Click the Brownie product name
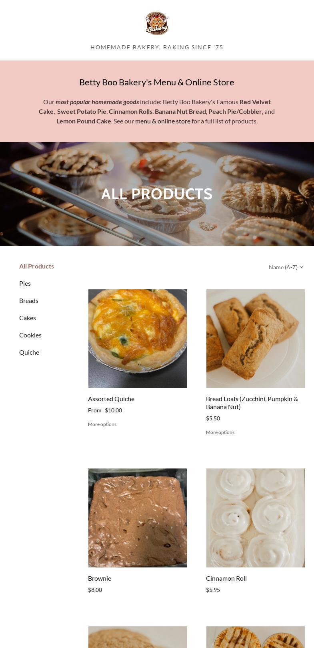This screenshot has height=648, width=314. pos(100,578)
